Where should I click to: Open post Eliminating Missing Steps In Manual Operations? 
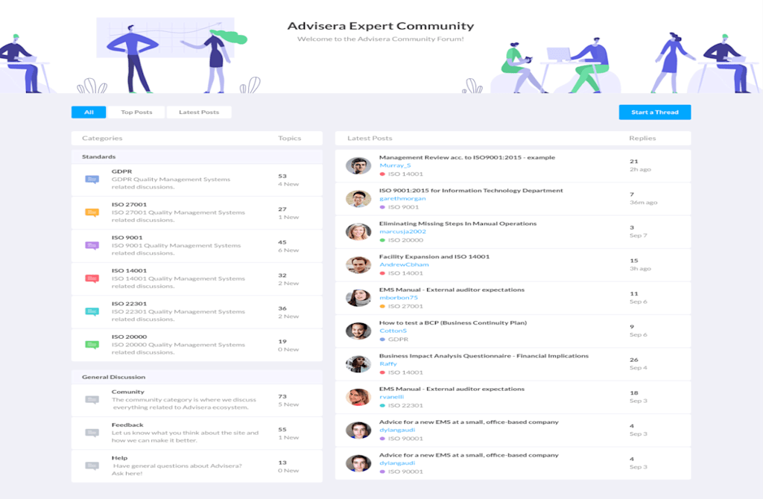click(458, 223)
